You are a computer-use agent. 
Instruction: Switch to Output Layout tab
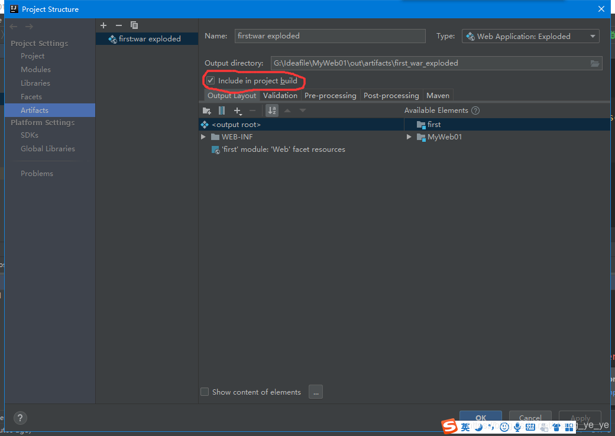click(x=232, y=96)
